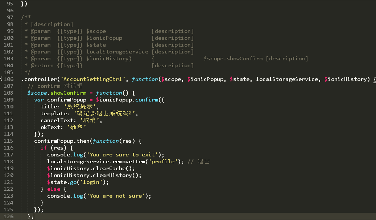Screen dimensions: 376x220
Task: Click the okText value '确定'
Action: click(x=77, y=127)
